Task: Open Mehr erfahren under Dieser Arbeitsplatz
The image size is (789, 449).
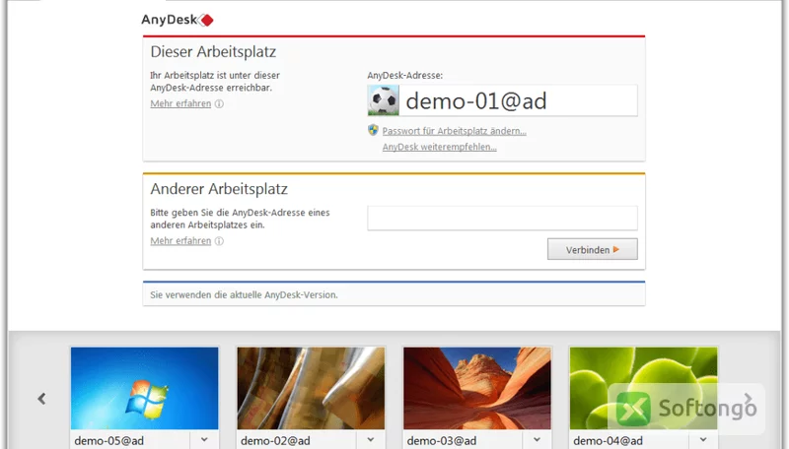Action: 180,103
